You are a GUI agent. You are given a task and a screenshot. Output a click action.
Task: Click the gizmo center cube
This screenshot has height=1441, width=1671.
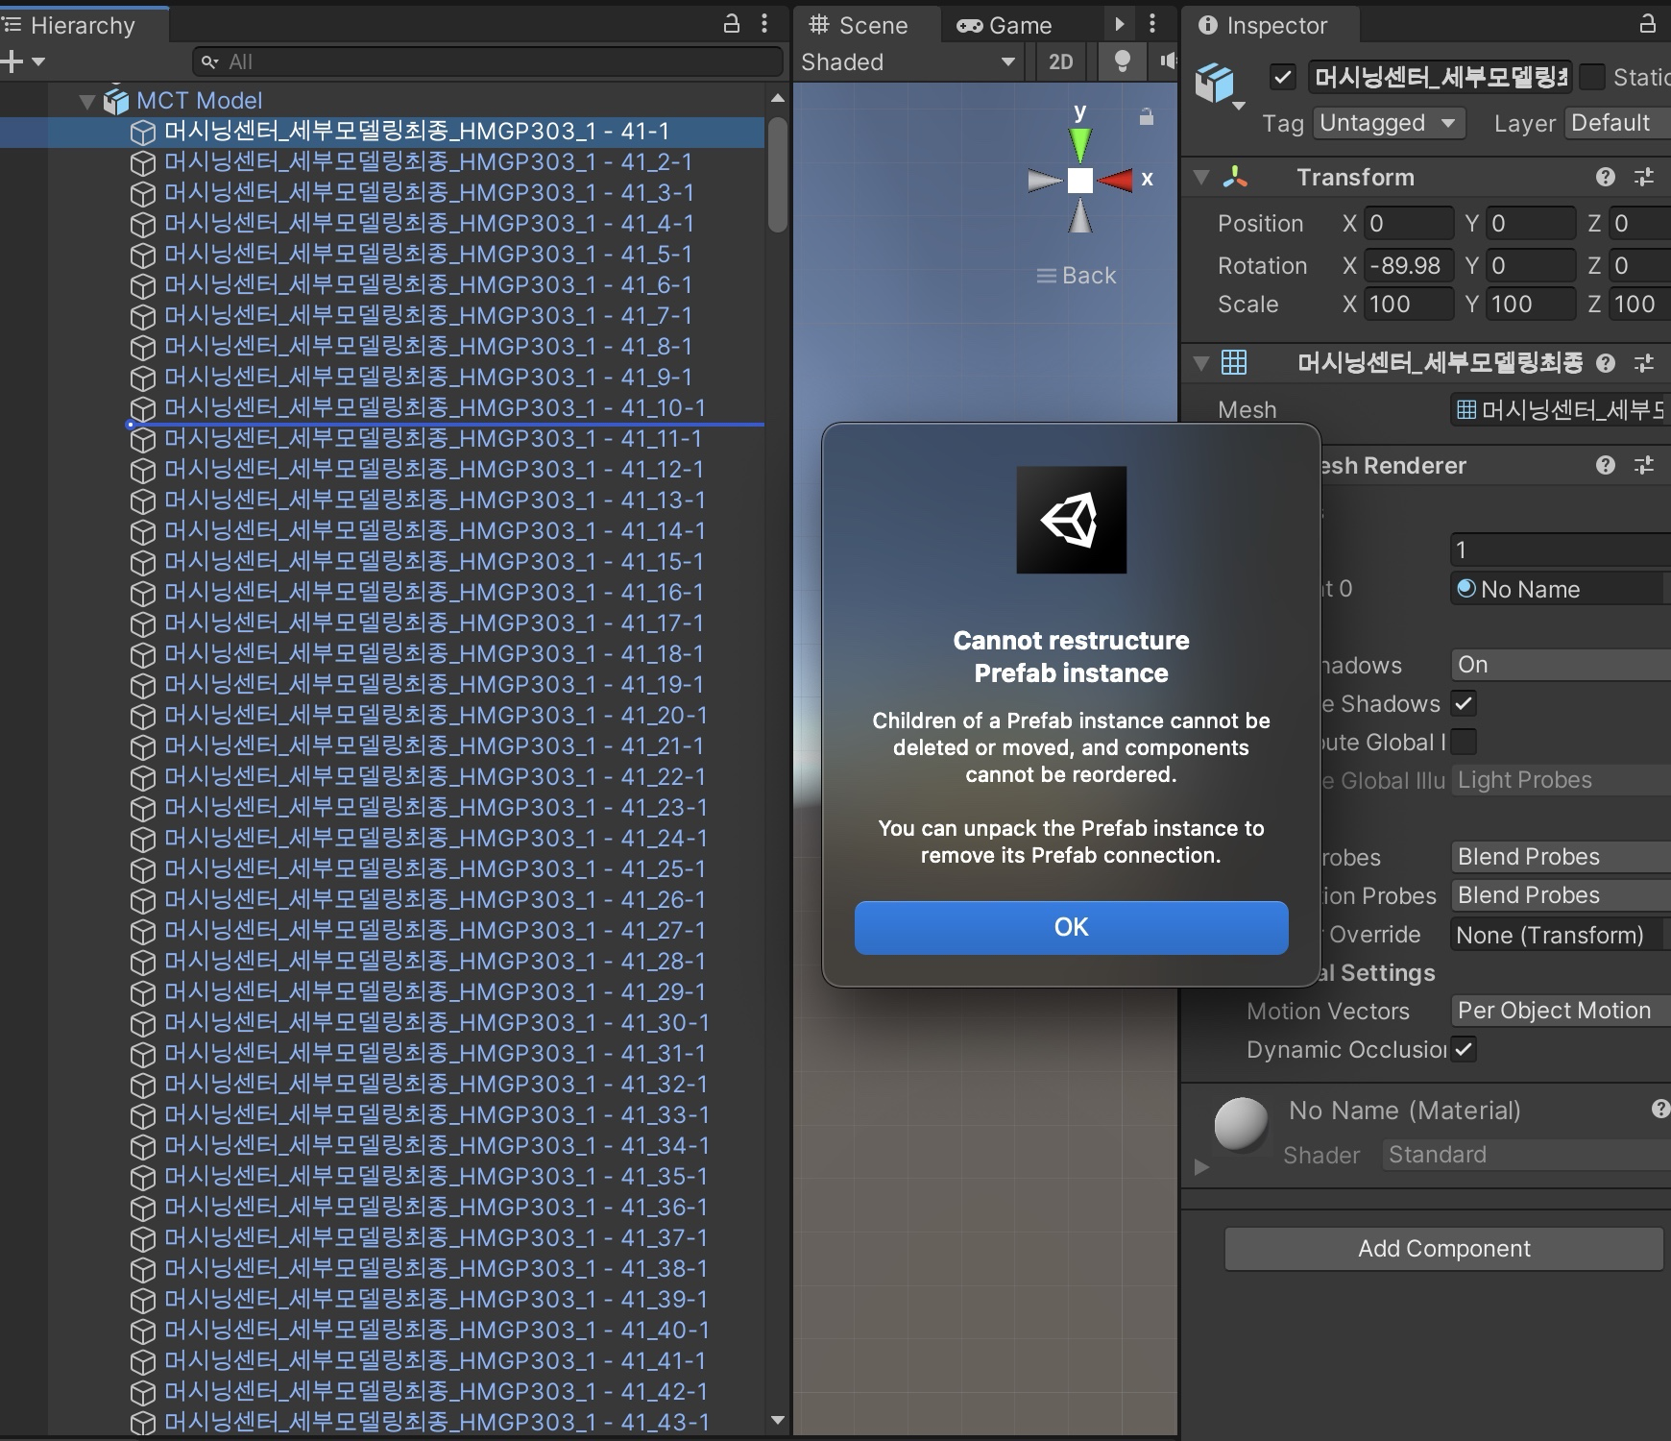click(1080, 180)
